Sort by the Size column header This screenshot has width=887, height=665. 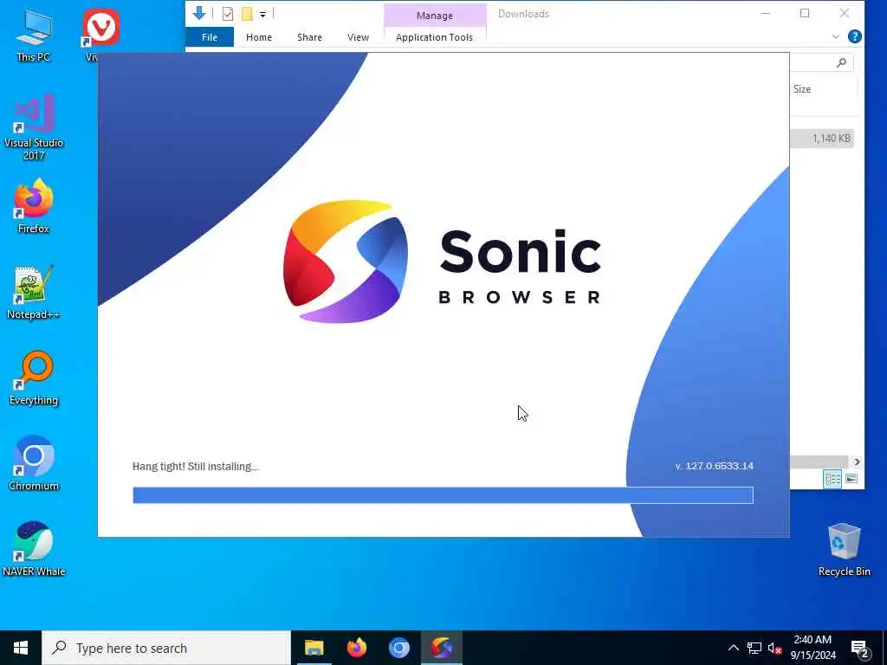(x=802, y=89)
